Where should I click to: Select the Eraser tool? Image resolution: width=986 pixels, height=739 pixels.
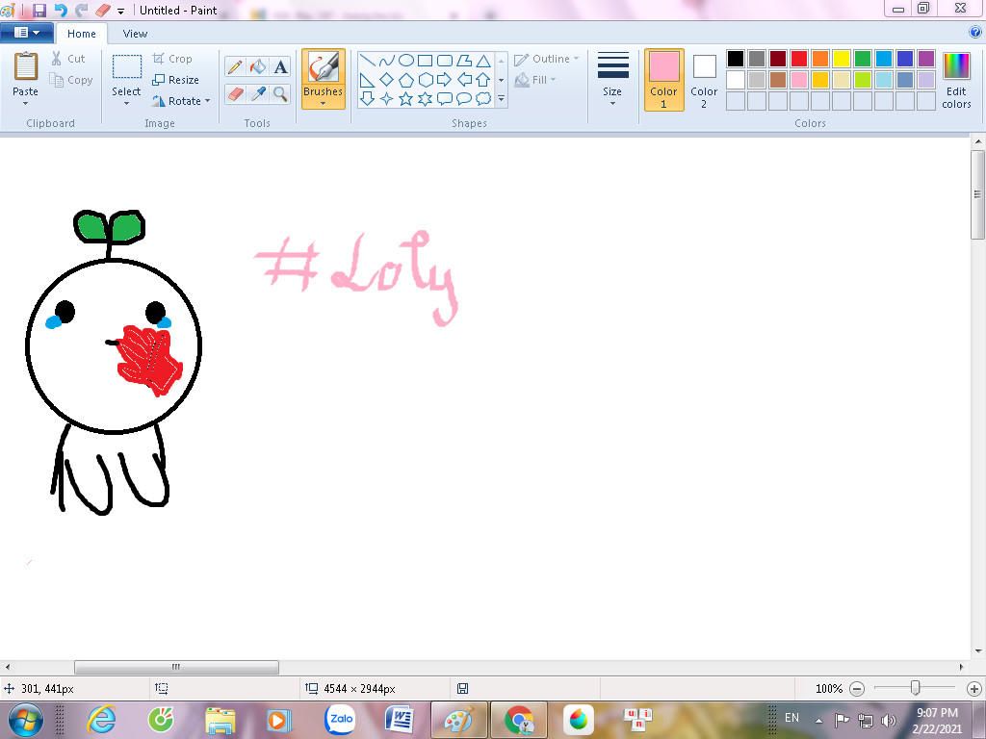[x=235, y=94]
